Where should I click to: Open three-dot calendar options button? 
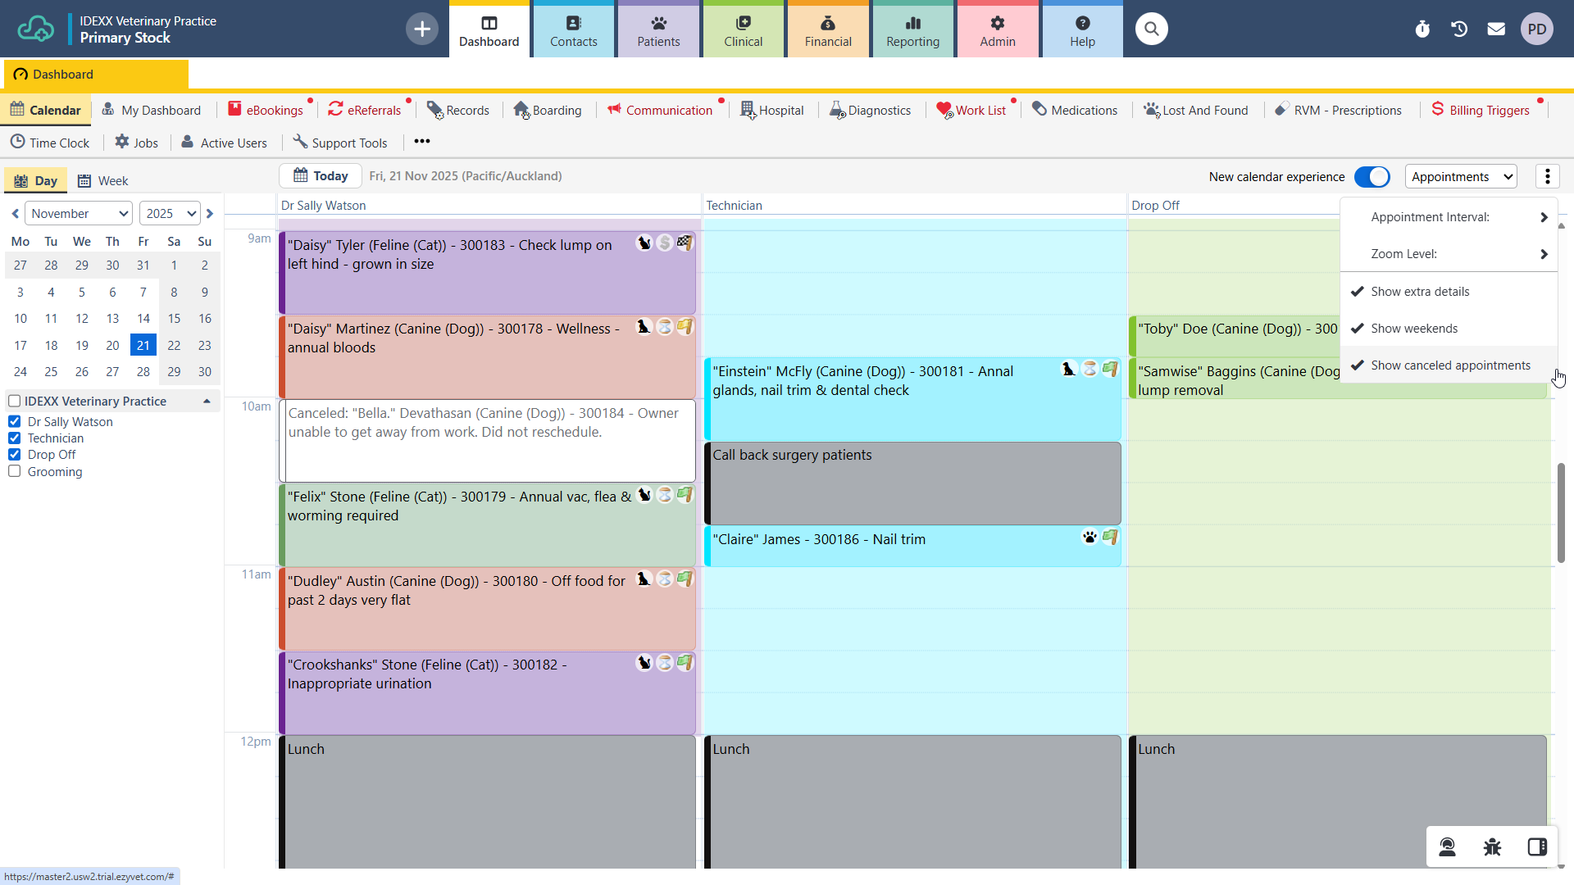(x=1547, y=176)
